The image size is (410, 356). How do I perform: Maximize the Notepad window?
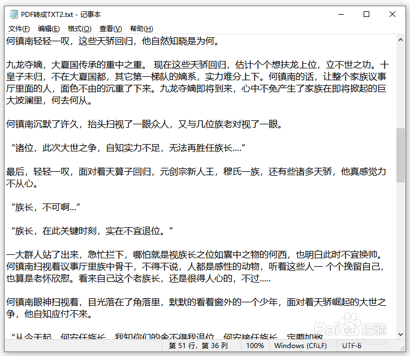[366, 14]
